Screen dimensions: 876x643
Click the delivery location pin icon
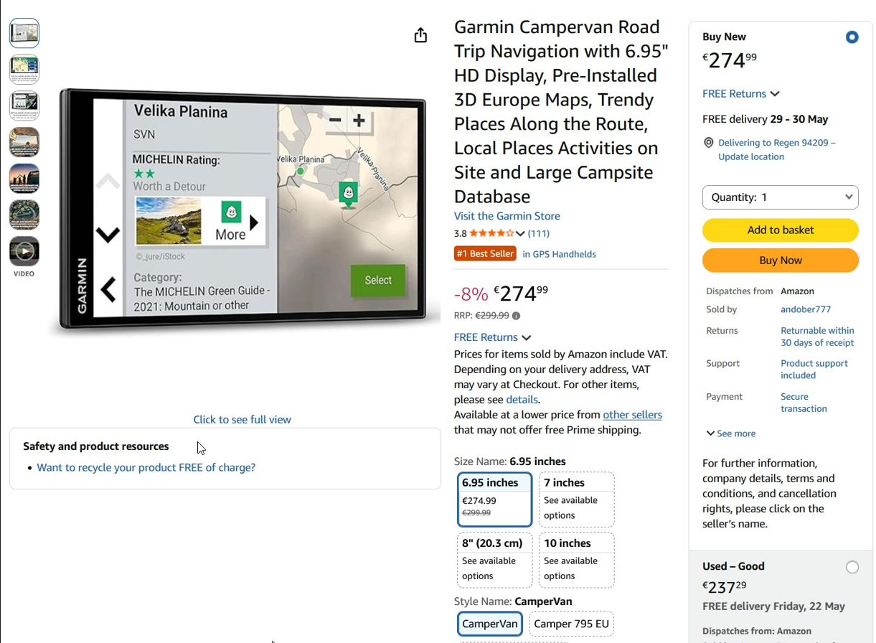coord(709,143)
